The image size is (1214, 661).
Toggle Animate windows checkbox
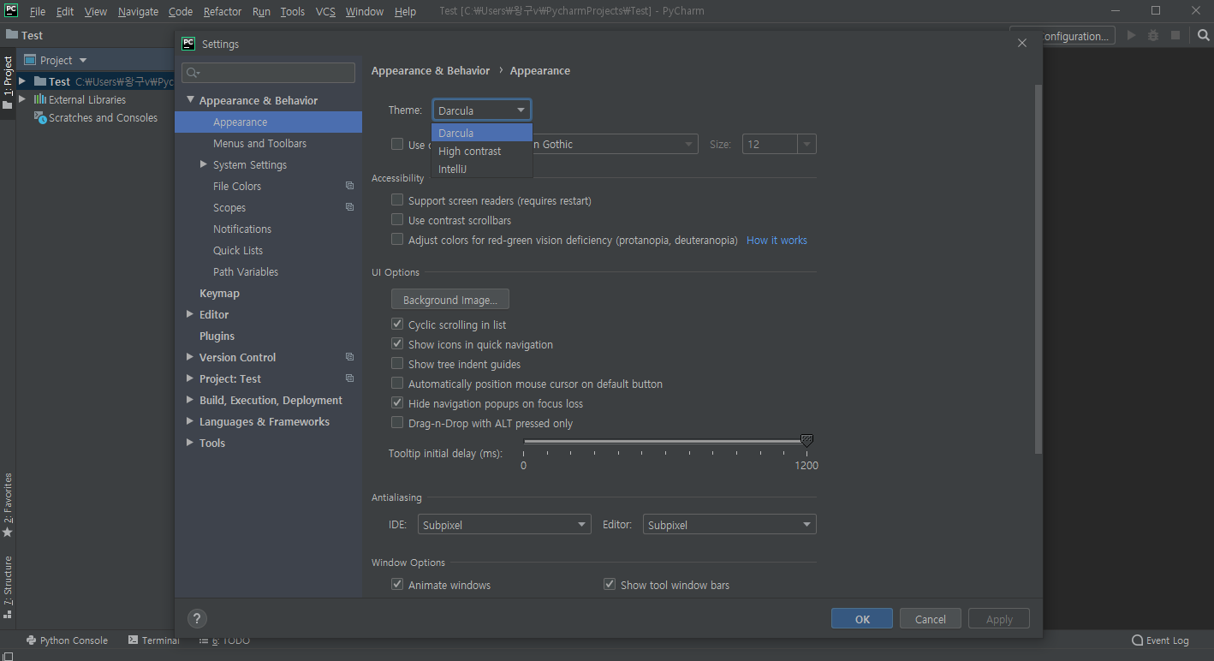tap(397, 585)
